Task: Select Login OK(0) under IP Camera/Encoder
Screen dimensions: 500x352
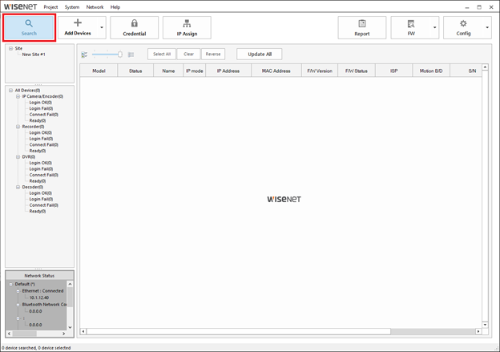Action: (x=41, y=103)
